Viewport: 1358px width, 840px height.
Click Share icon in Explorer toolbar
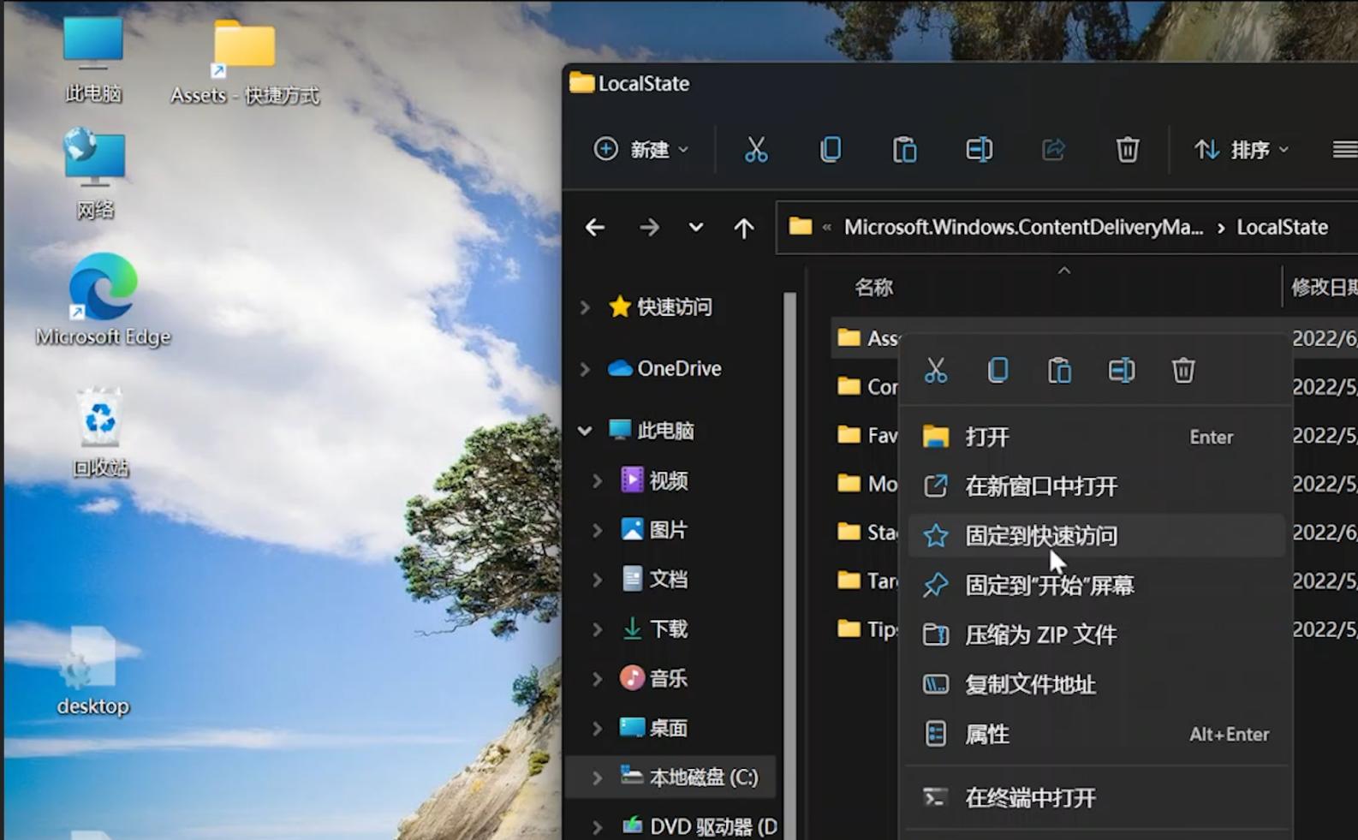[1053, 150]
